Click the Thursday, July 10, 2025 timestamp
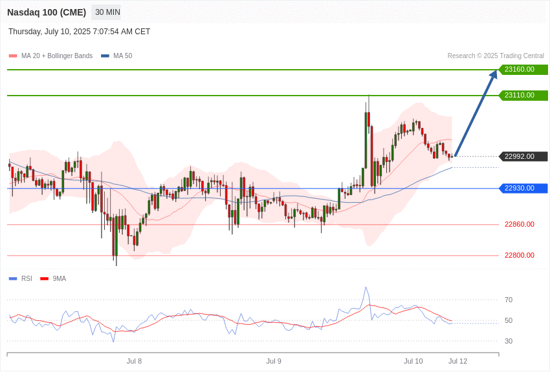Image resolution: width=550 pixels, height=372 pixels. click(x=80, y=32)
